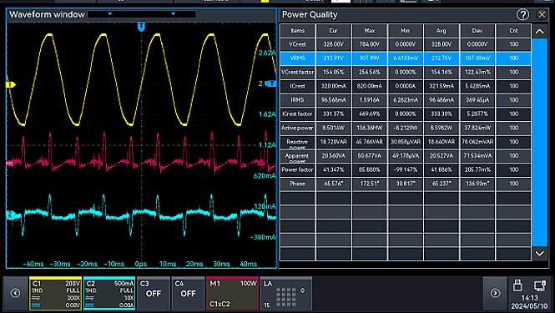Click the Max column header
The width and height of the screenshot is (555, 313).
[x=370, y=30]
